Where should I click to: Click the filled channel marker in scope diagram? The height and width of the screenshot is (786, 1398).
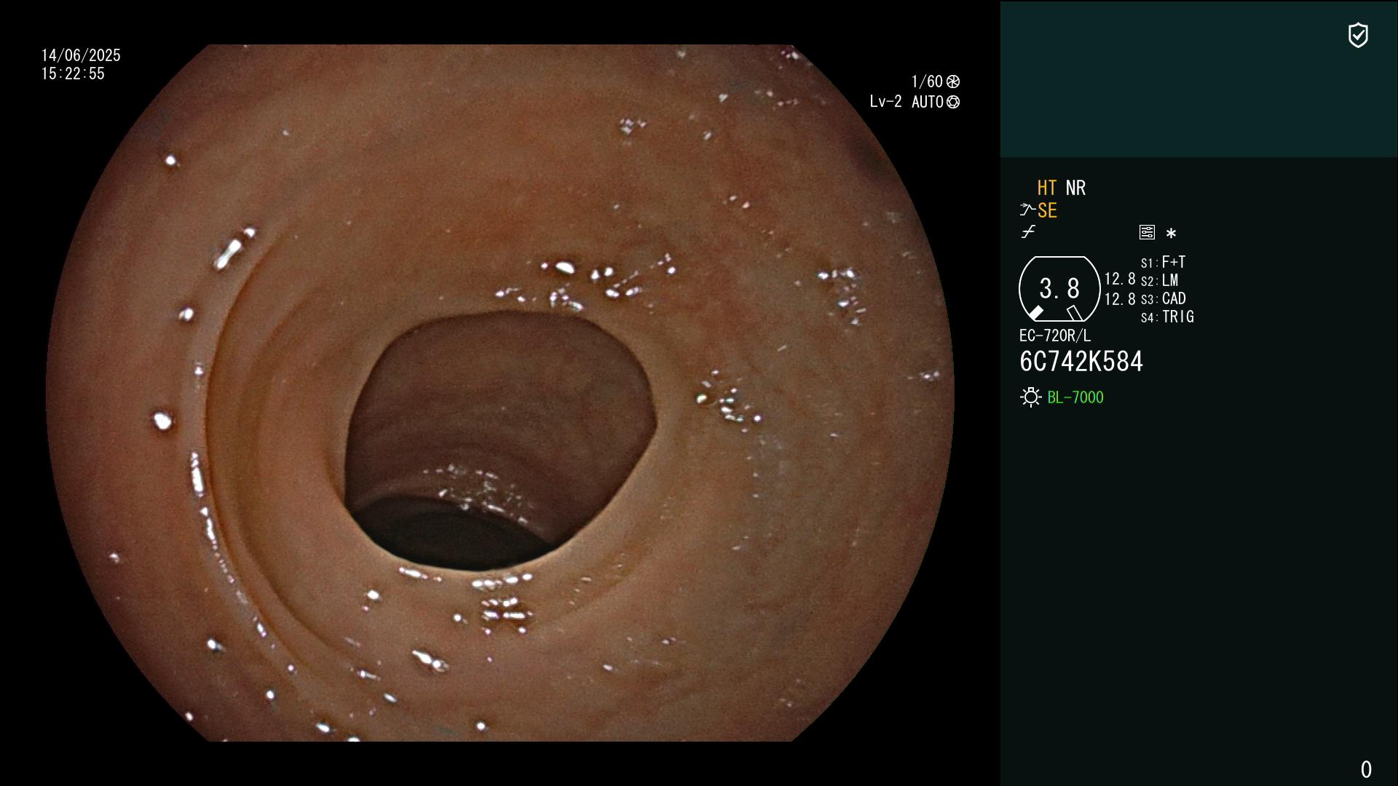point(1035,313)
